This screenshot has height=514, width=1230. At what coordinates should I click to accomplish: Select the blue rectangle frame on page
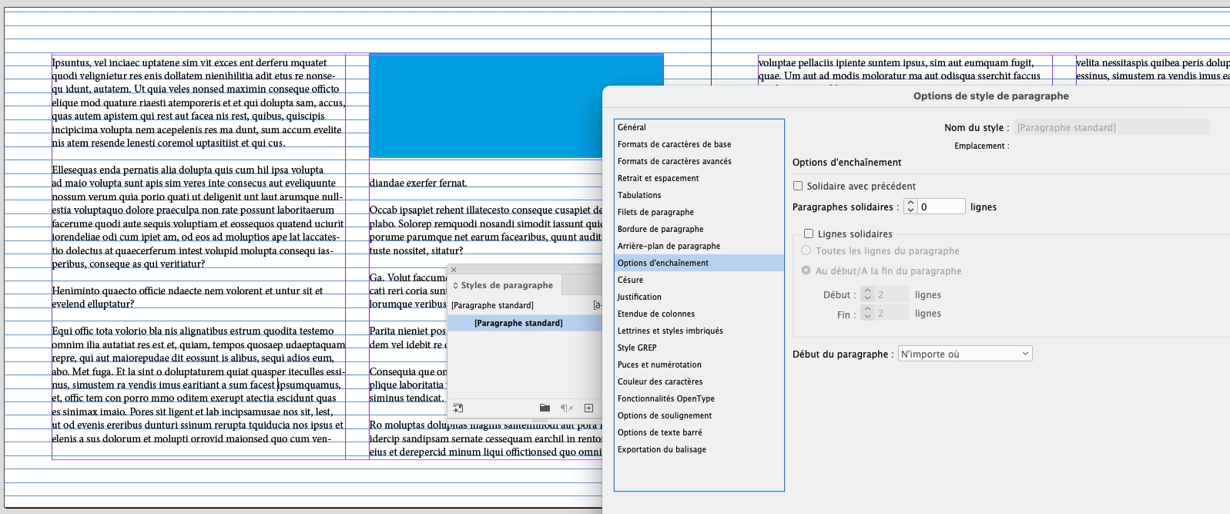pyautogui.click(x=516, y=106)
